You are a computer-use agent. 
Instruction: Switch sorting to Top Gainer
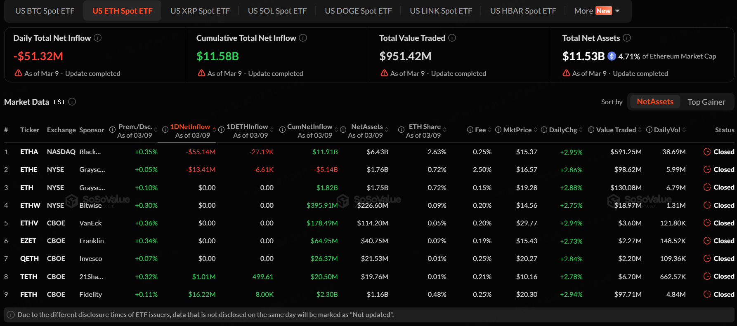[x=706, y=102]
